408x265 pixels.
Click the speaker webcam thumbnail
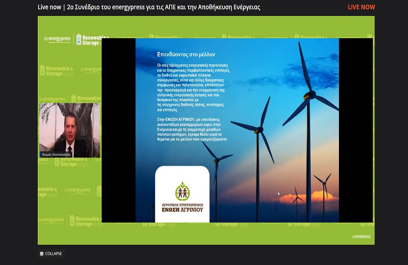click(70, 130)
